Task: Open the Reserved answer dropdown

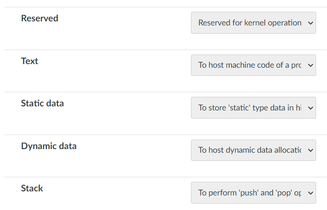Action: [x=253, y=23]
